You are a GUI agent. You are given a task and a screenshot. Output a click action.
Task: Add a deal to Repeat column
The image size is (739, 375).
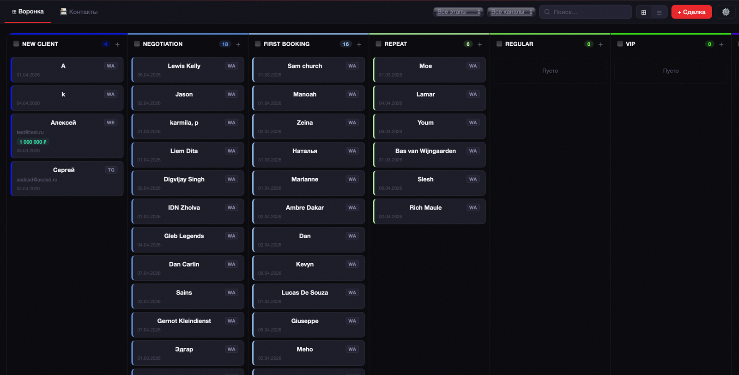tap(480, 44)
